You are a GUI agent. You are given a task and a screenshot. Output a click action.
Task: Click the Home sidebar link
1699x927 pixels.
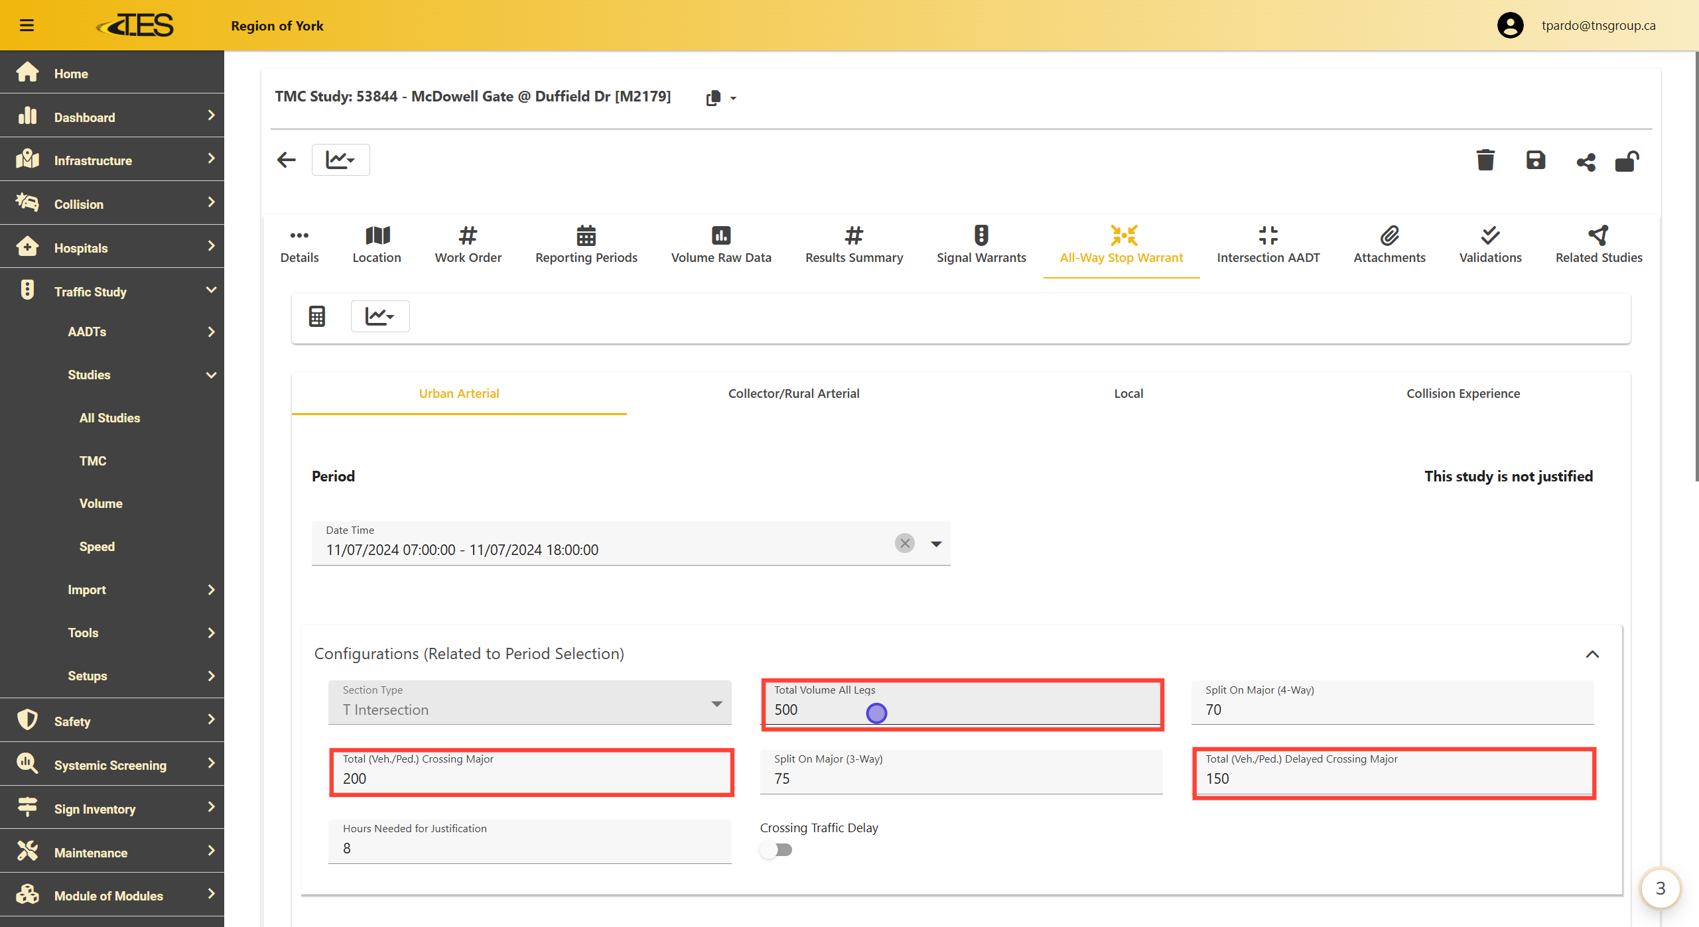71,74
